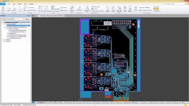This screenshot has height=106, width=189.
Task: Expand the Settings tree node
Action: click(x=4, y=40)
